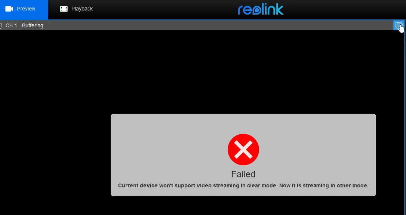The image size is (406, 215).
Task: Click the white X inside the red circle
Action: click(x=243, y=150)
